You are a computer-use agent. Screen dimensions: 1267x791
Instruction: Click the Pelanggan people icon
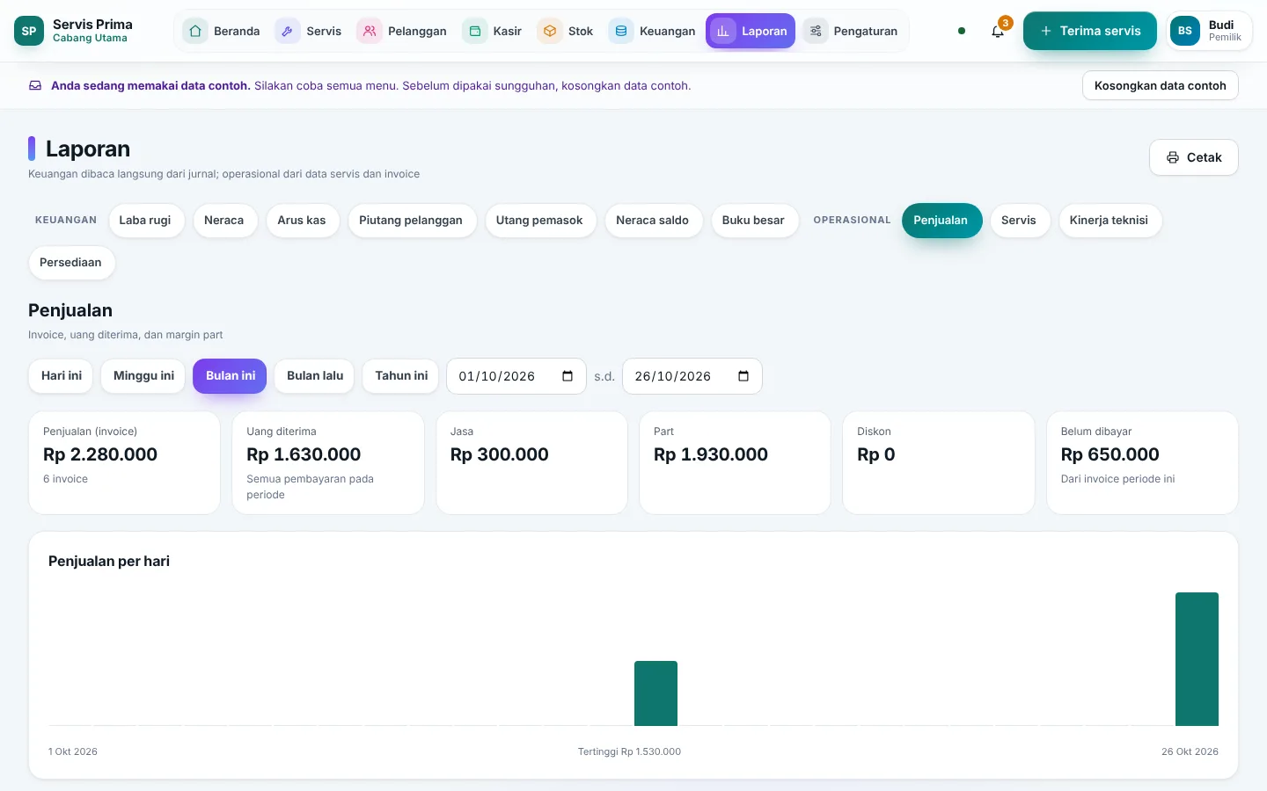[x=370, y=31]
